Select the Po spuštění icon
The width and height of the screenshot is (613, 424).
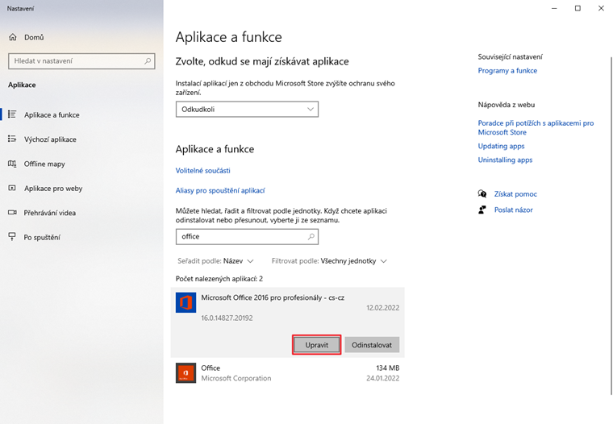coord(12,237)
